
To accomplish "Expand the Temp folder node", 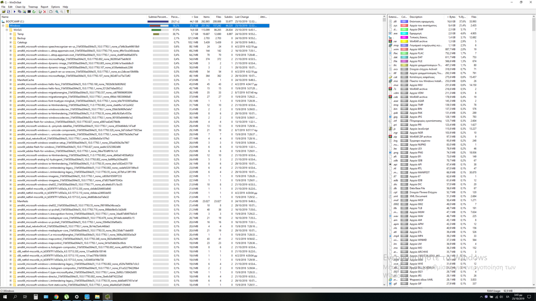I will click(x=10, y=34).
